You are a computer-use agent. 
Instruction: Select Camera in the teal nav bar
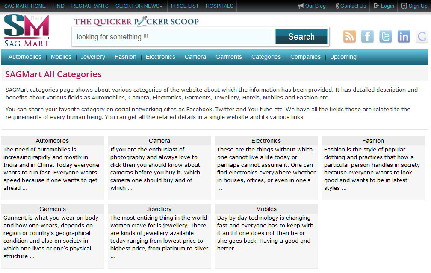point(195,57)
